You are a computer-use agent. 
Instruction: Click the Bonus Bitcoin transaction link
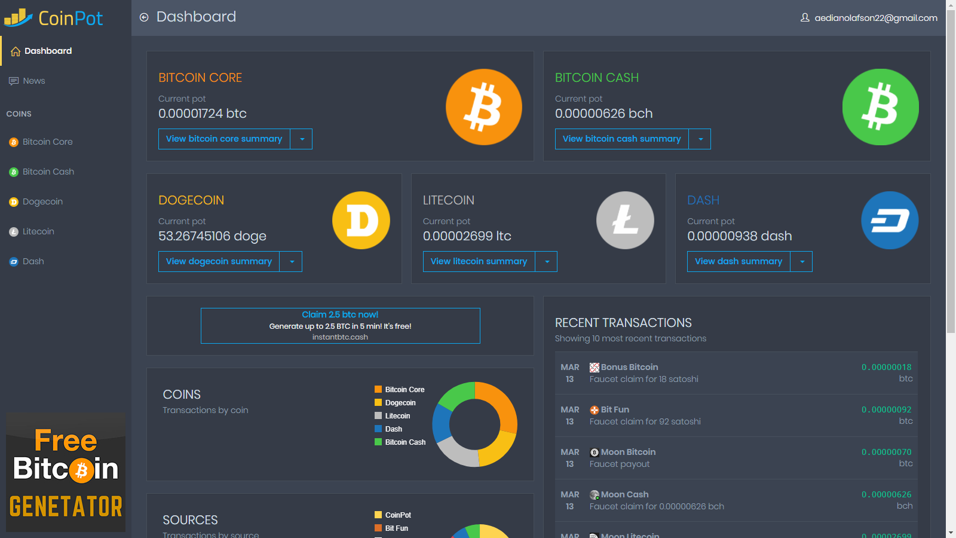coord(629,367)
